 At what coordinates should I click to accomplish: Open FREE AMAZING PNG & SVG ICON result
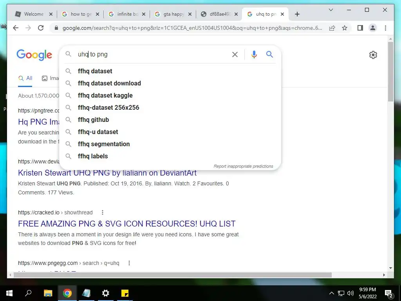(x=126, y=224)
